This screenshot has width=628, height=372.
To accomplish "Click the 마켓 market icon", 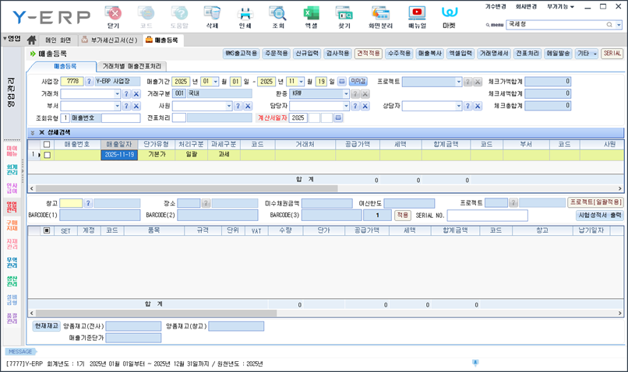I will pyautogui.click(x=450, y=16).
